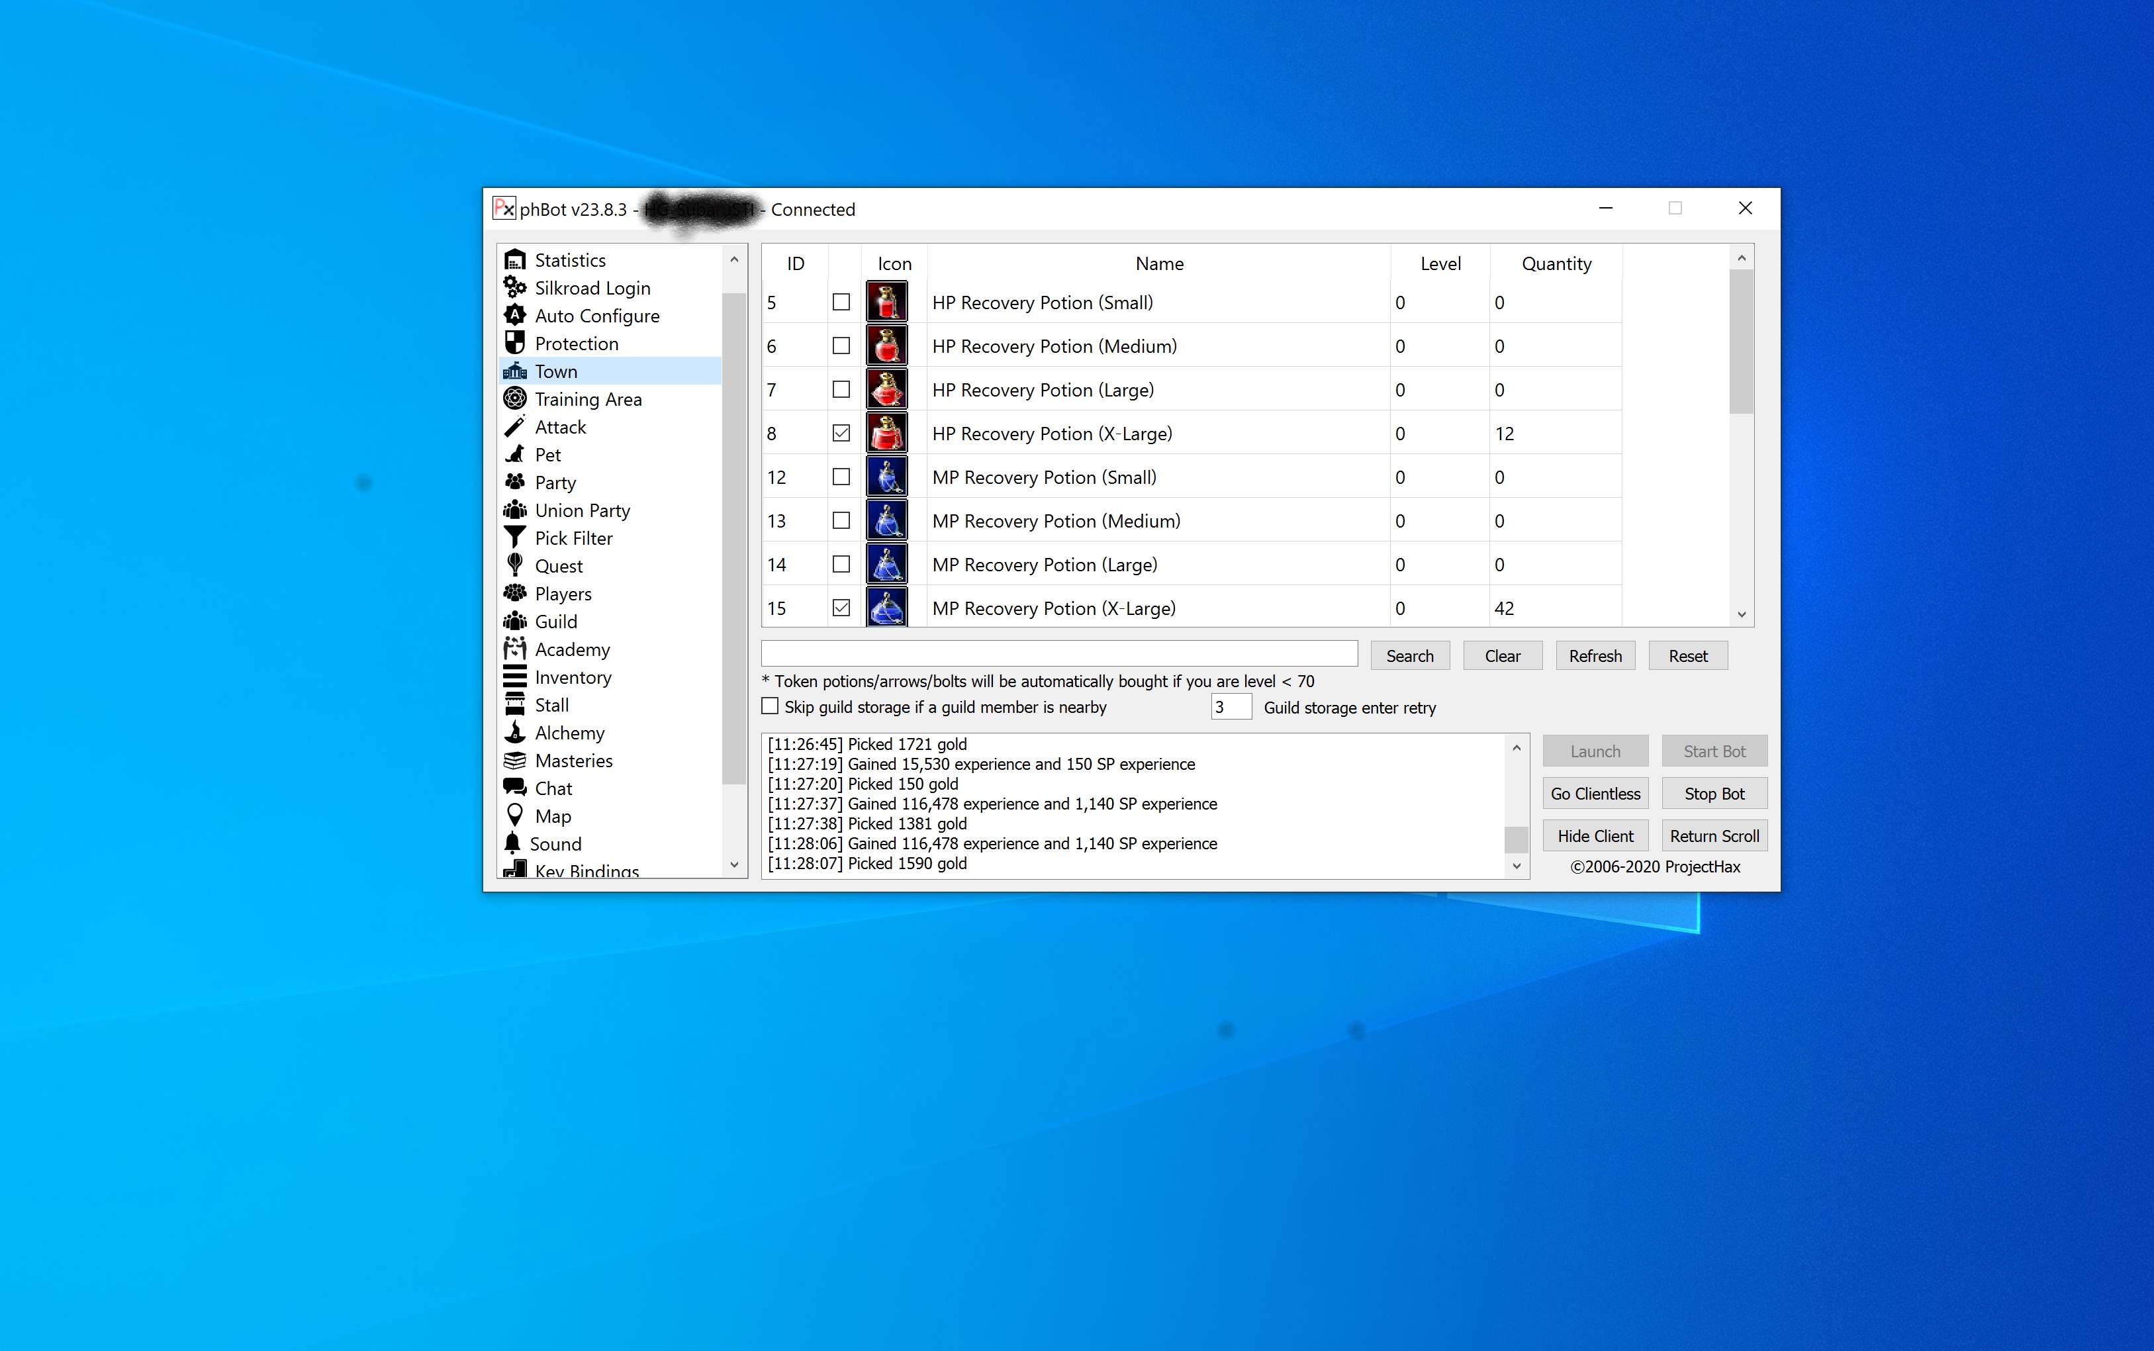
Task: Open Protection via its shield icon
Action: click(x=514, y=343)
